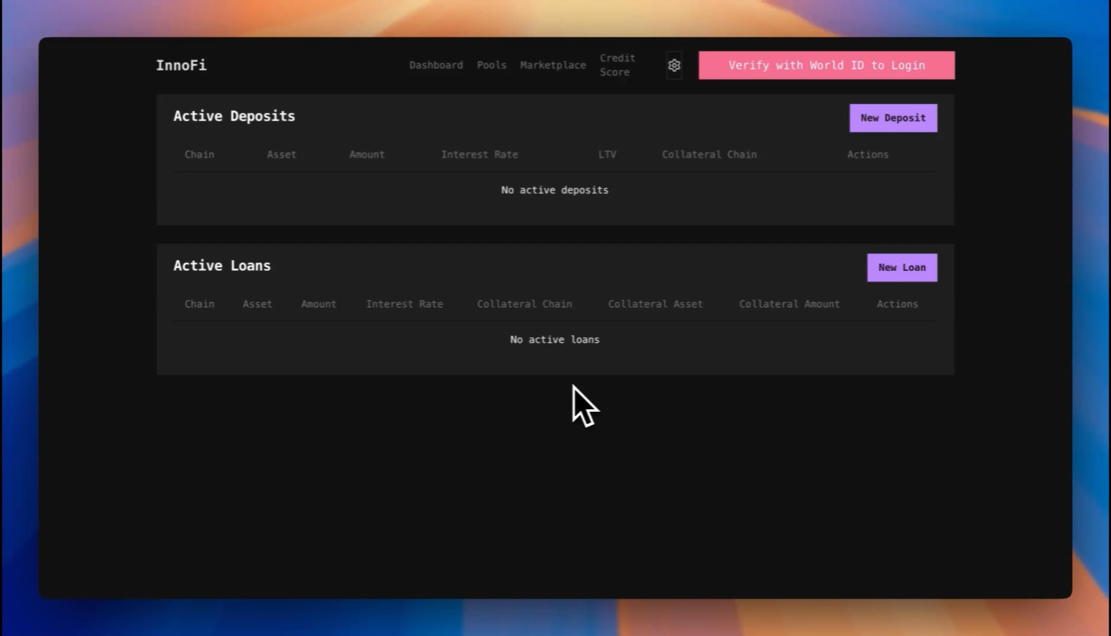Click the 'No active deposits' message
This screenshot has height=636, width=1111.
click(x=555, y=190)
